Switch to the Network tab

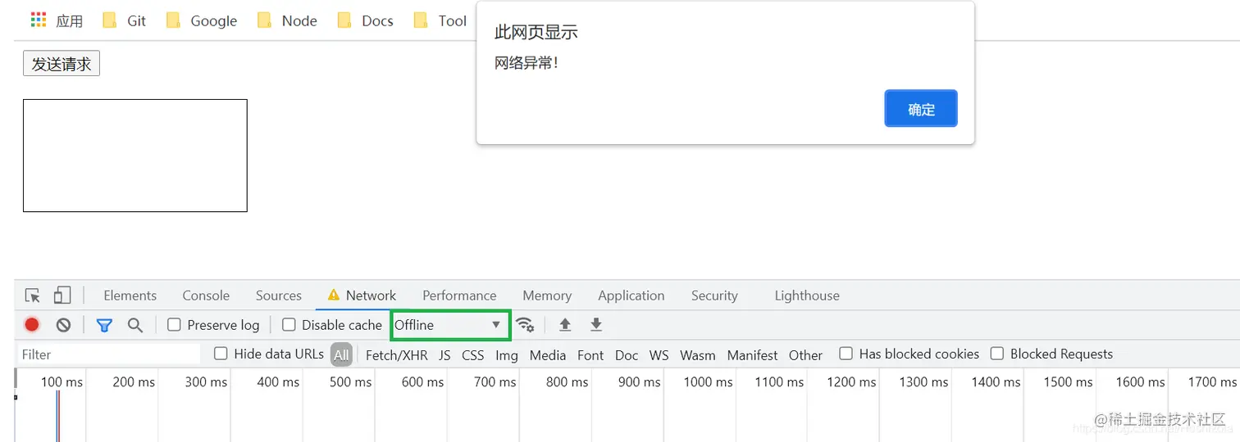click(362, 295)
